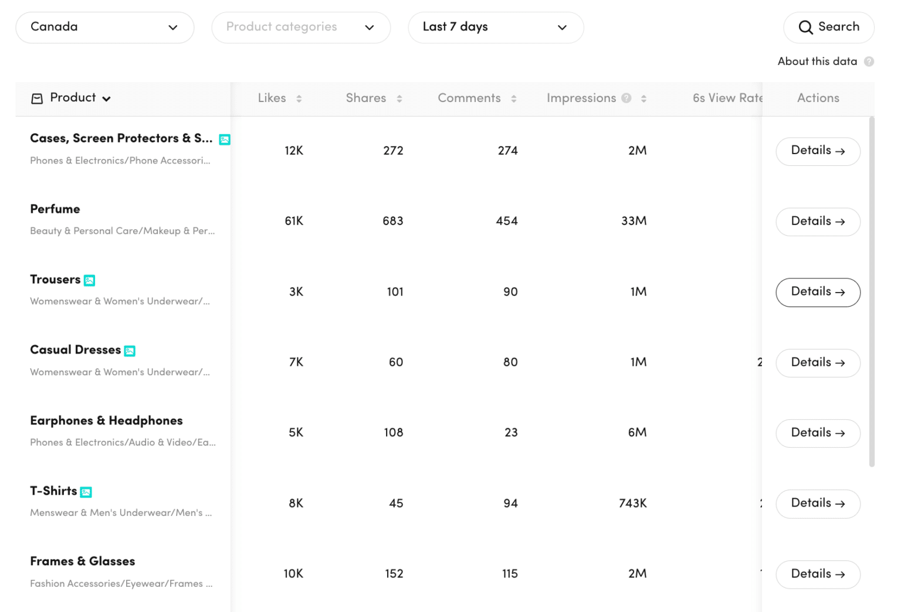Image resolution: width=901 pixels, height=612 pixels.
Task: Toggle sorting on the Likes column
Action: coord(300,98)
